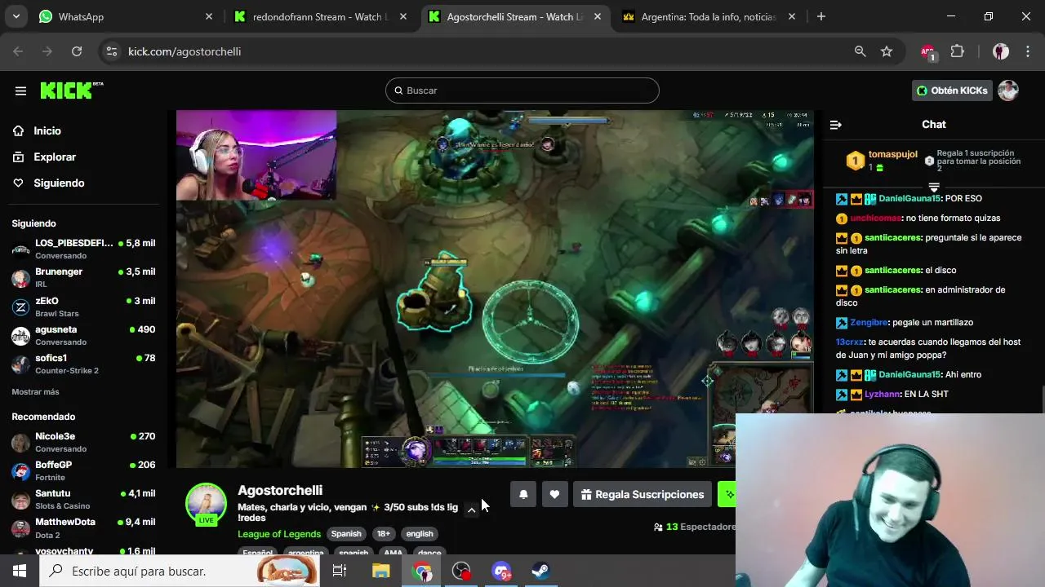
Task: Open Chrome three-dot menu
Action: pos(1028,51)
